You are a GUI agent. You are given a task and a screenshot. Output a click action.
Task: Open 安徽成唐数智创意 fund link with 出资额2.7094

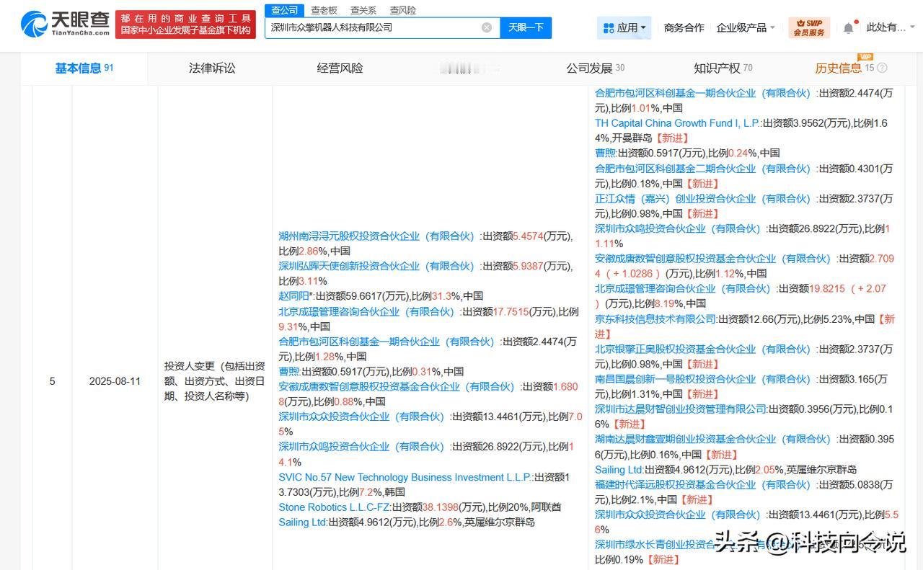pyautogui.click(x=713, y=258)
